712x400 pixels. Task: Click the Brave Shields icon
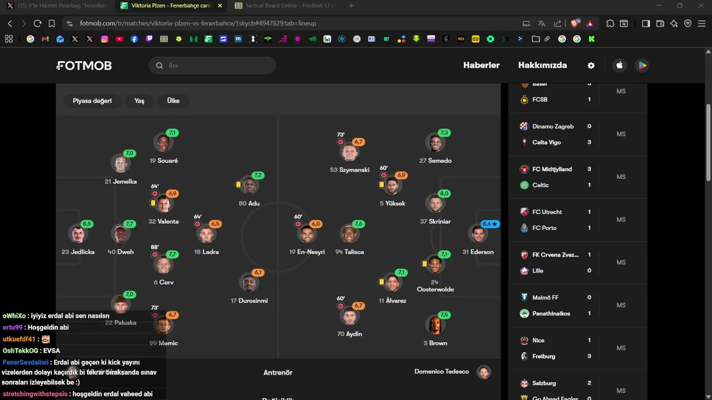(575, 23)
